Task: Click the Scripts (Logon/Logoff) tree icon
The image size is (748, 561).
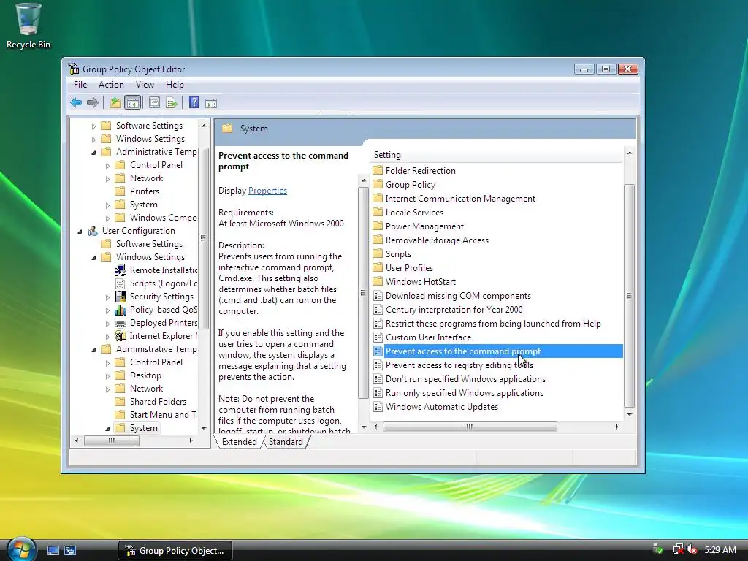Action: (x=121, y=283)
